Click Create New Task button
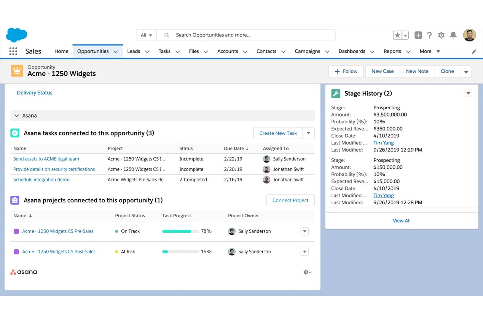Viewport: 483px width, 322px height. coord(278,133)
